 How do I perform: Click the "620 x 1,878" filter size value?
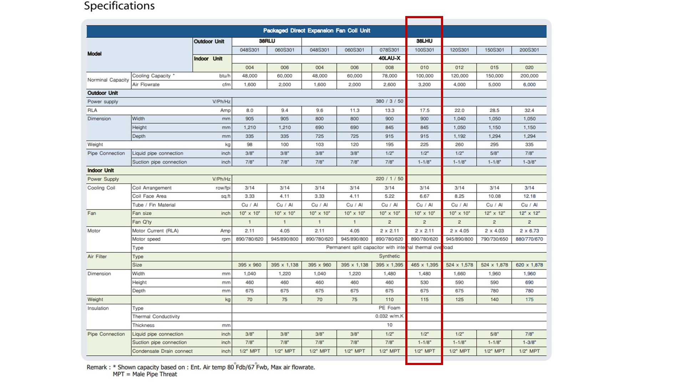[x=529, y=265]
